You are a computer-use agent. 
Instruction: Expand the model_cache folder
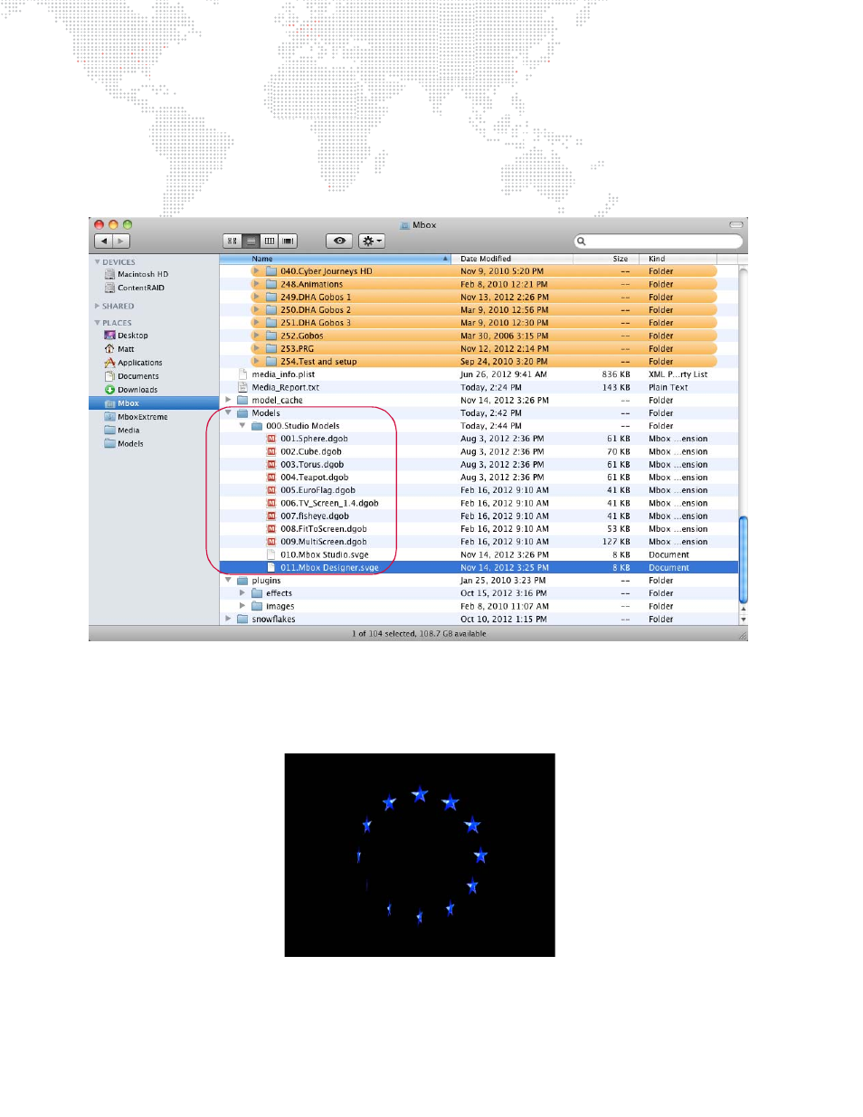point(228,400)
